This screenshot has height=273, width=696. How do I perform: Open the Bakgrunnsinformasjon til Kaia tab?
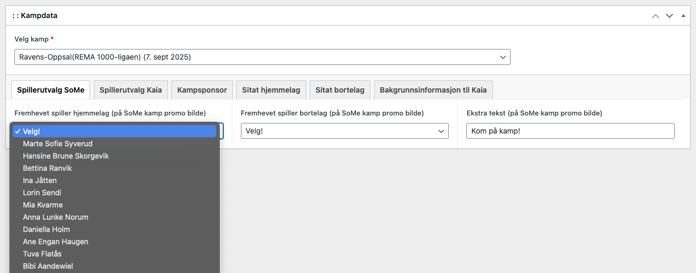(433, 90)
